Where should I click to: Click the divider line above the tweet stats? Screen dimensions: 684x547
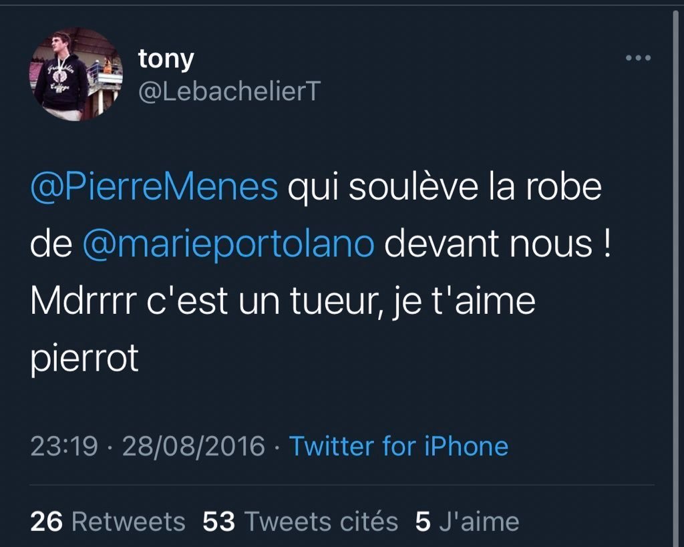point(342,485)
